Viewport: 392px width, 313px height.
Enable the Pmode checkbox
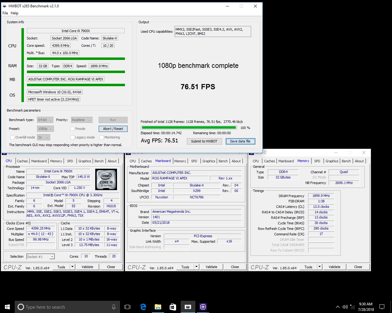pos(73,129)
